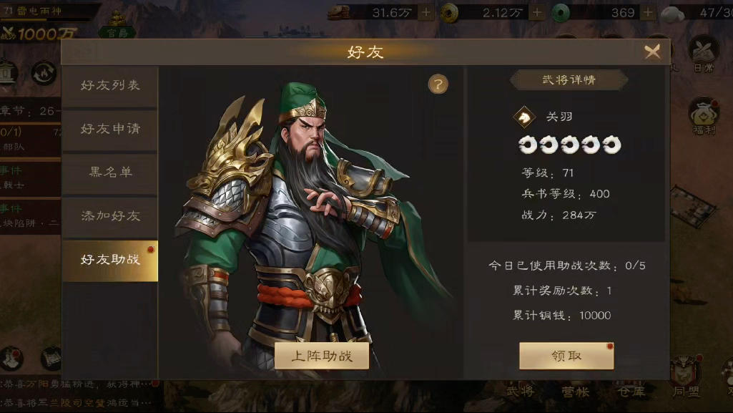This screenshot has width=733, height=413.
Task: Click the circular refresh icon on left
Action: (x=44, y=74)
